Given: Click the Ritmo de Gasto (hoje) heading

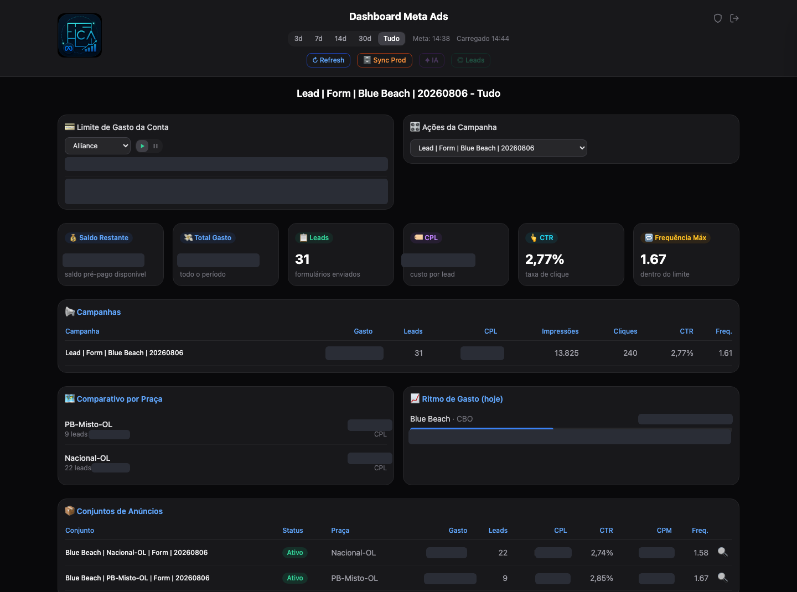Looking at the screenshot, I should pos(457,399).
